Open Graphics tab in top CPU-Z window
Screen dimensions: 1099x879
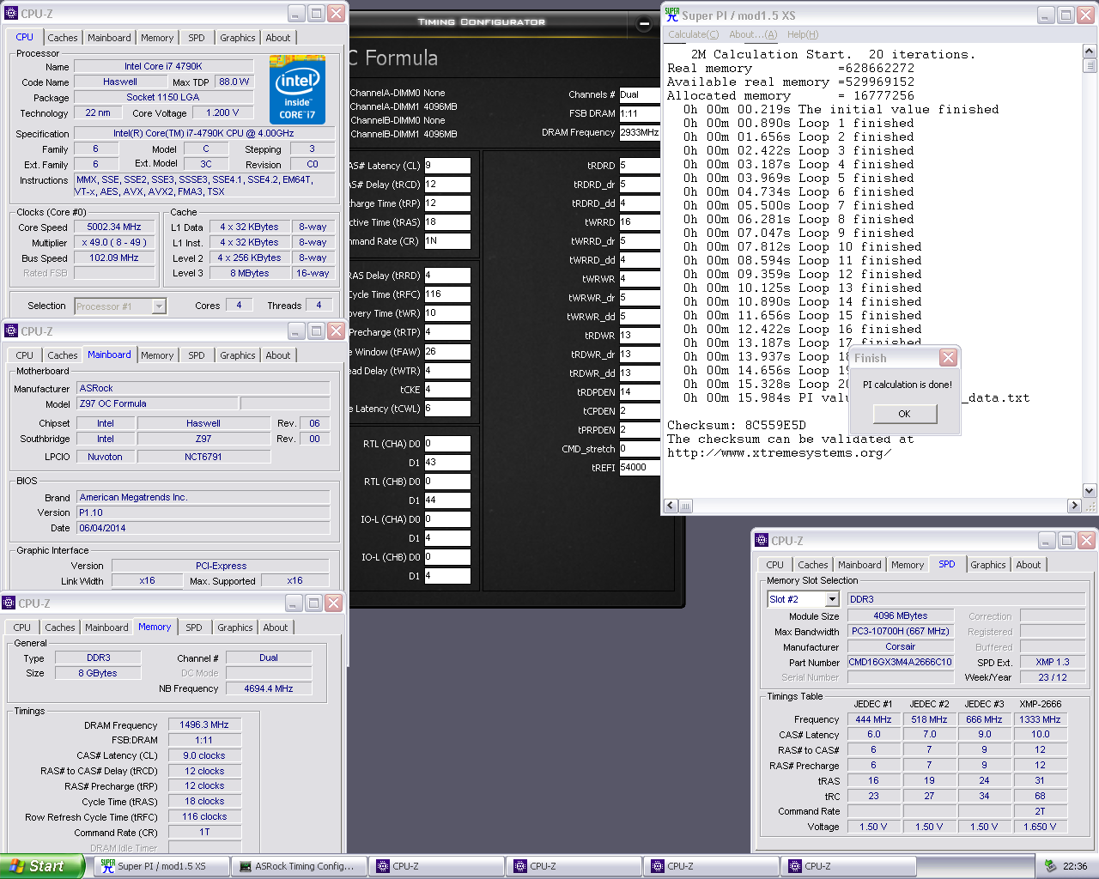pyautogui.click(x=238, y=38)
